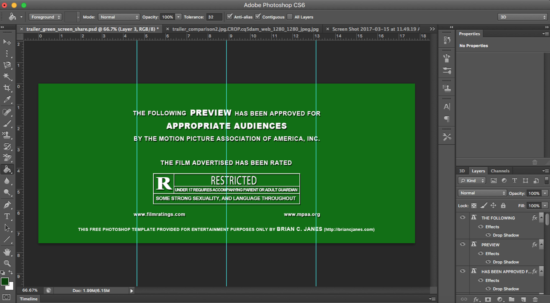This screenshot has width=550, height=303.
Task: Create new group folder icon
Action: [511, 299]
